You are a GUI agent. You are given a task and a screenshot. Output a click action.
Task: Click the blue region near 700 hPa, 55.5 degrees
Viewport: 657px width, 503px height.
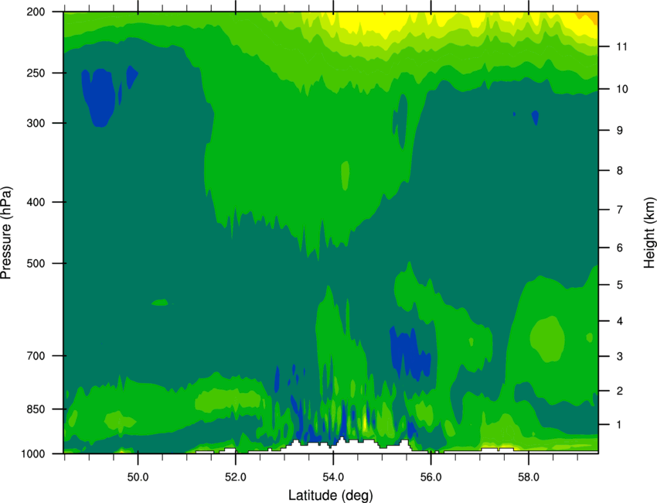point(409,352)
